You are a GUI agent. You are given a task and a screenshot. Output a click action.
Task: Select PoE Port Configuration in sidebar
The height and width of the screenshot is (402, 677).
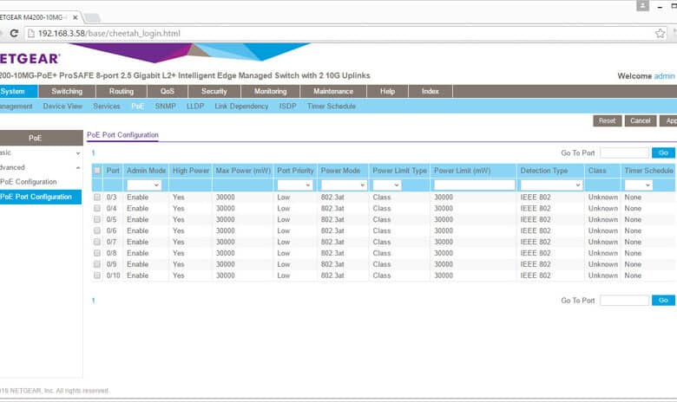pos(41,197)
